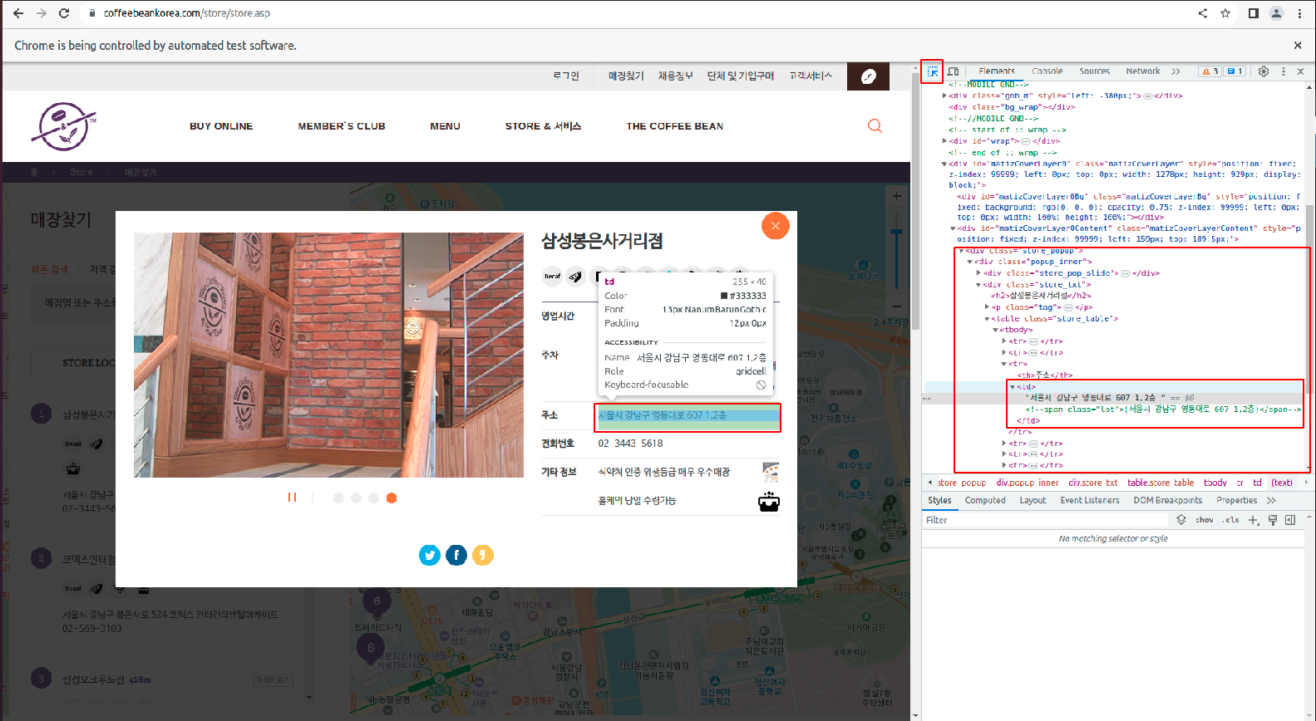This screenshot has height=721, width=1316.
Task: Click the map zoom-in plus button
Action: [x=896, y=197]
